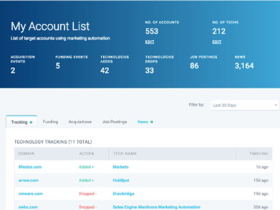The image size is (280, 210).
Task: Open the Acquisitions tab
Action: pyautogui.click(x=80, y=122)
